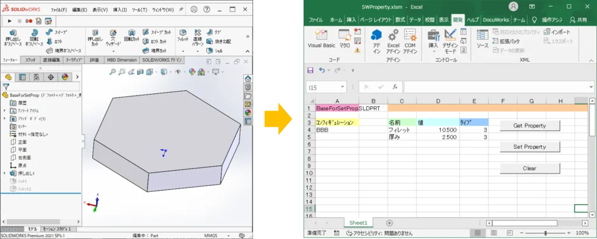The image size is (597, 239).
Task: Open Hole Wizard dropdown arrow
Action: [113, 51]
